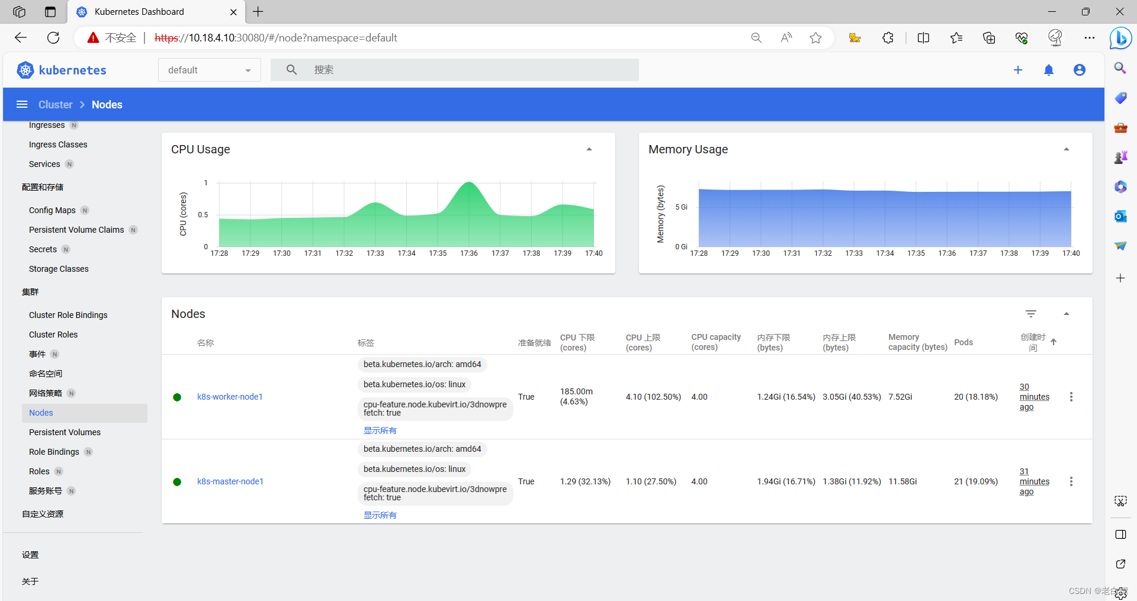Open the tab actions menu icon
This screenshot has height=601, width=1137.
[x=50, y=12]
